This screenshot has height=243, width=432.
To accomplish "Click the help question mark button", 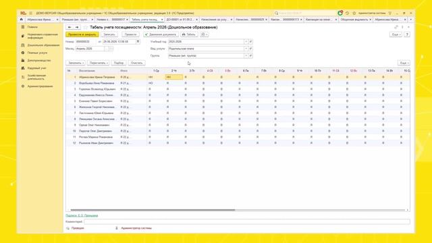I will [x=407, y=34].
